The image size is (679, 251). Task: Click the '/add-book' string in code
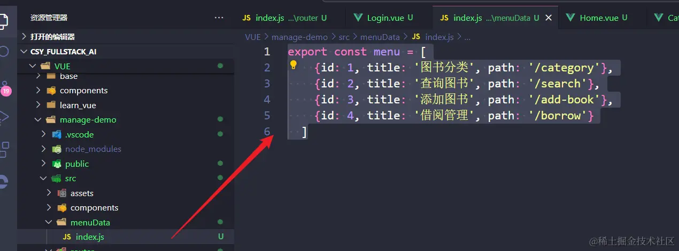(565, 100)
